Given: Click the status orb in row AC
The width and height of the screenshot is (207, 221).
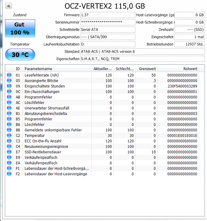Looking at the screenshot, I should [9, 102].
